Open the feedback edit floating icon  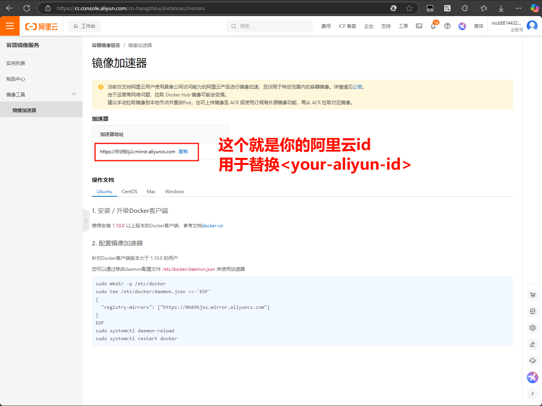[x=533, y=344]
